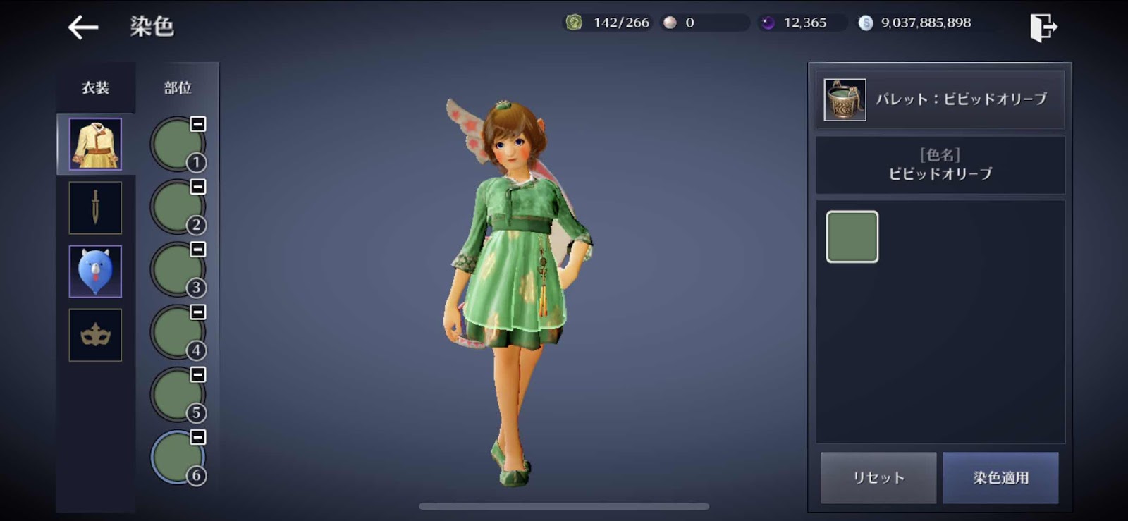Screen dimensions: 1128x521
Task: Open palette ビビッドオリーブ header
Action: coord(940,99)
